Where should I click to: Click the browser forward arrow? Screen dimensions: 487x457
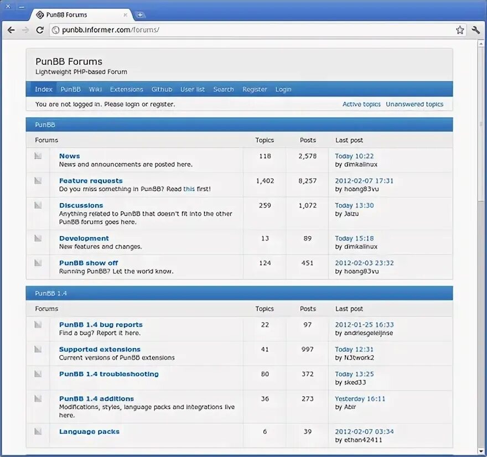tap(25, 30)
